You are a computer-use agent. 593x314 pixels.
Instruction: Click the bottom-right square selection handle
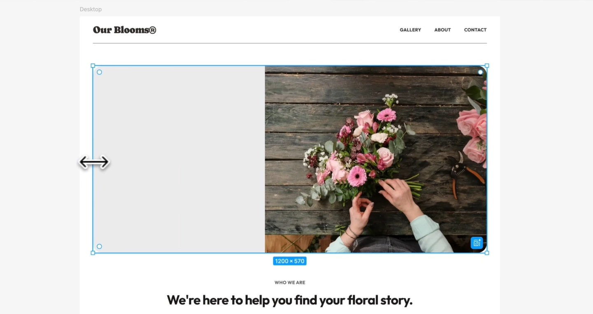(x=487, y=253)
